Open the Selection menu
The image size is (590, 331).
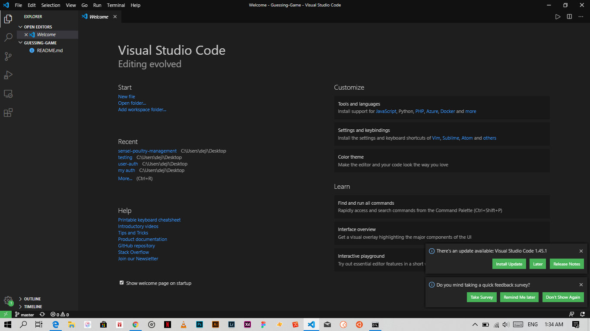point(51,5)
